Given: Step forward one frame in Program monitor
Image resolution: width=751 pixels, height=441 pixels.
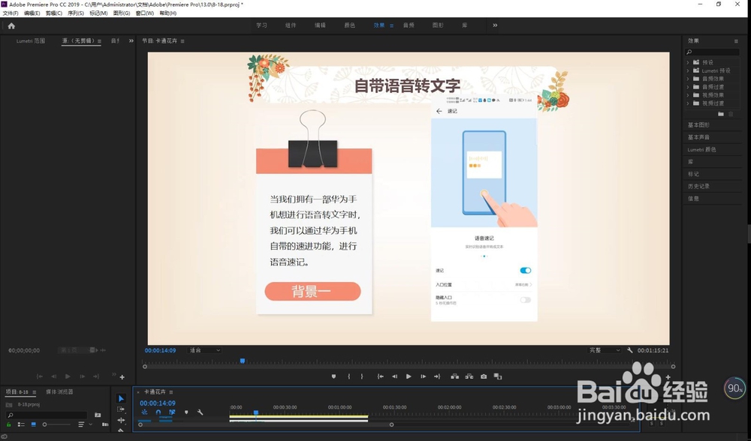Looking at the screenshot, I should 423,376.
